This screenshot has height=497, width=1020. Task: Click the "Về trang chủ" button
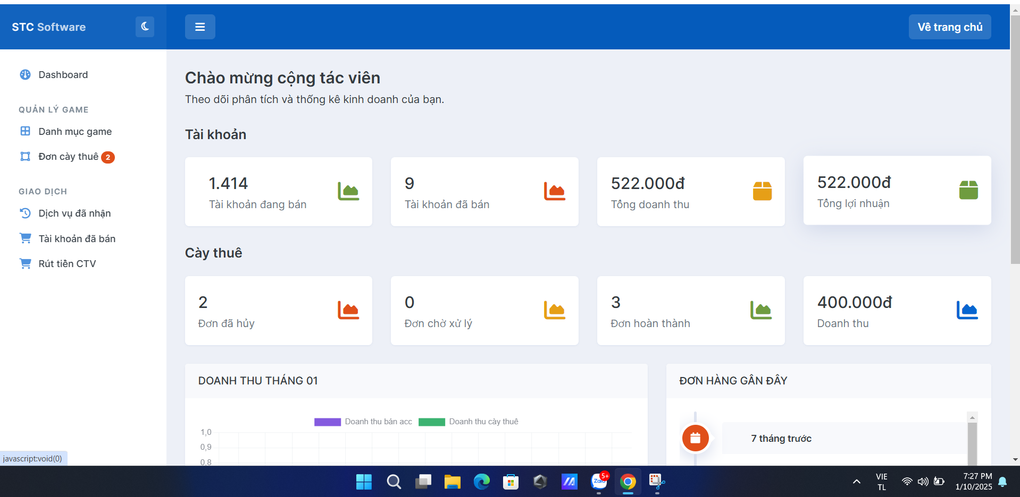click(949, 27)
